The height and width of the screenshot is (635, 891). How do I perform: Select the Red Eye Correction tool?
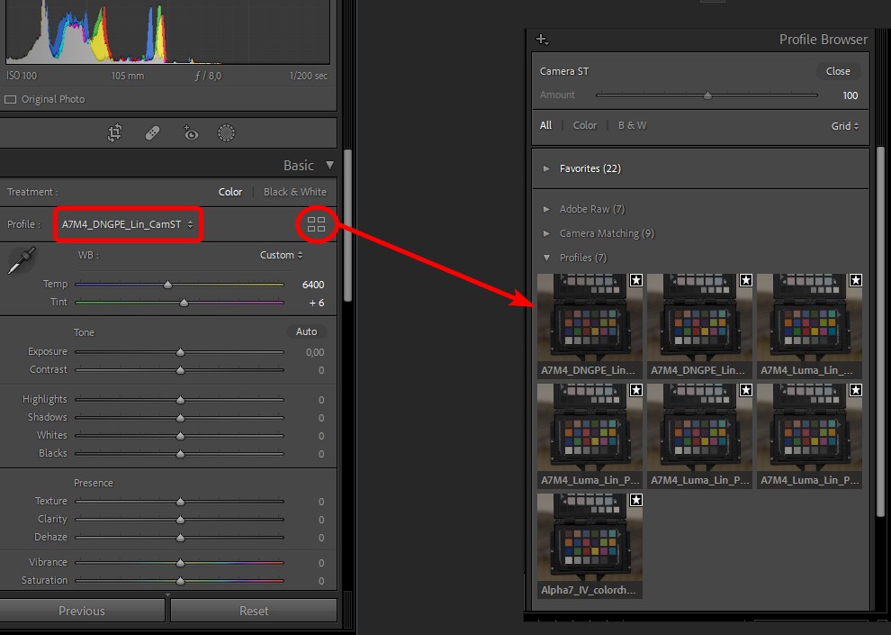coord(190,133)
